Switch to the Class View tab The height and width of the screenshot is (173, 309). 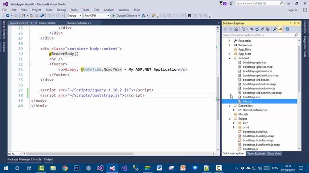[274, 154]
